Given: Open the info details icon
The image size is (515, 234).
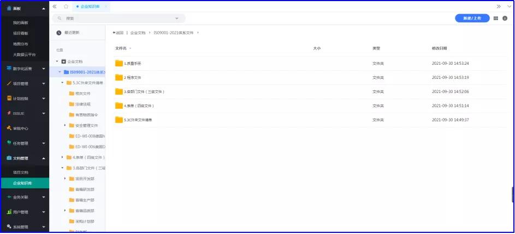Looking at the screenshot, I should (505, 19).
